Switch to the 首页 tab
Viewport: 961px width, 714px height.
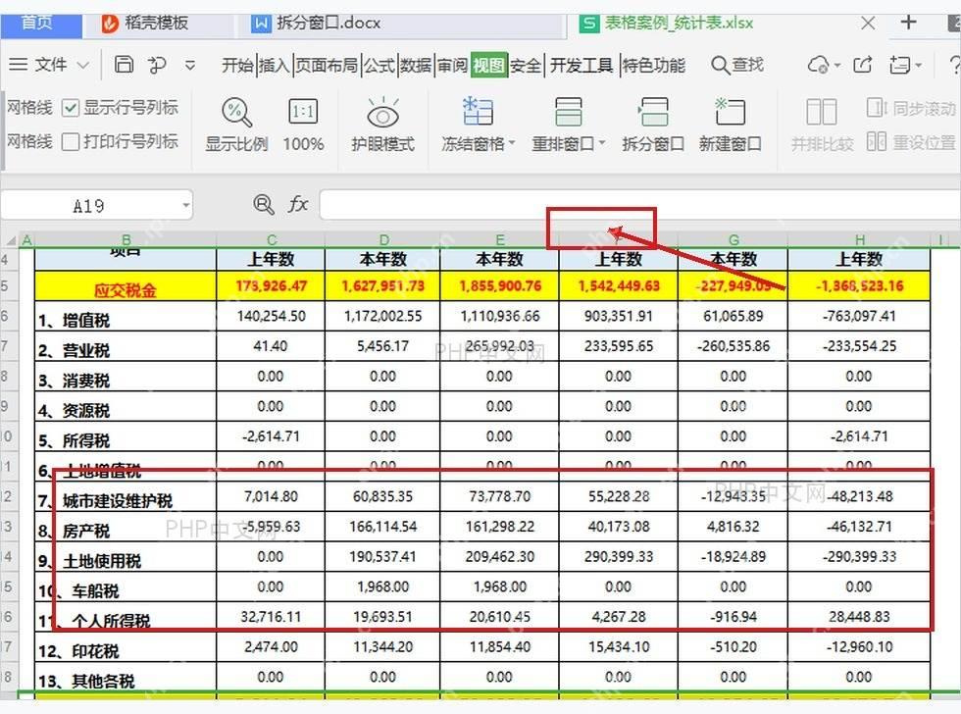(x=40, y=24)
